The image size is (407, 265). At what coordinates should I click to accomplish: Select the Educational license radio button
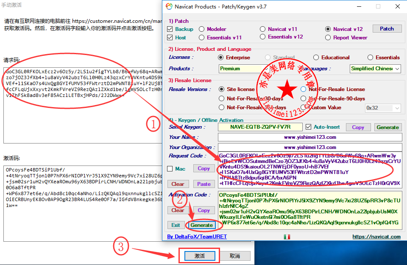tap(316, 58)
